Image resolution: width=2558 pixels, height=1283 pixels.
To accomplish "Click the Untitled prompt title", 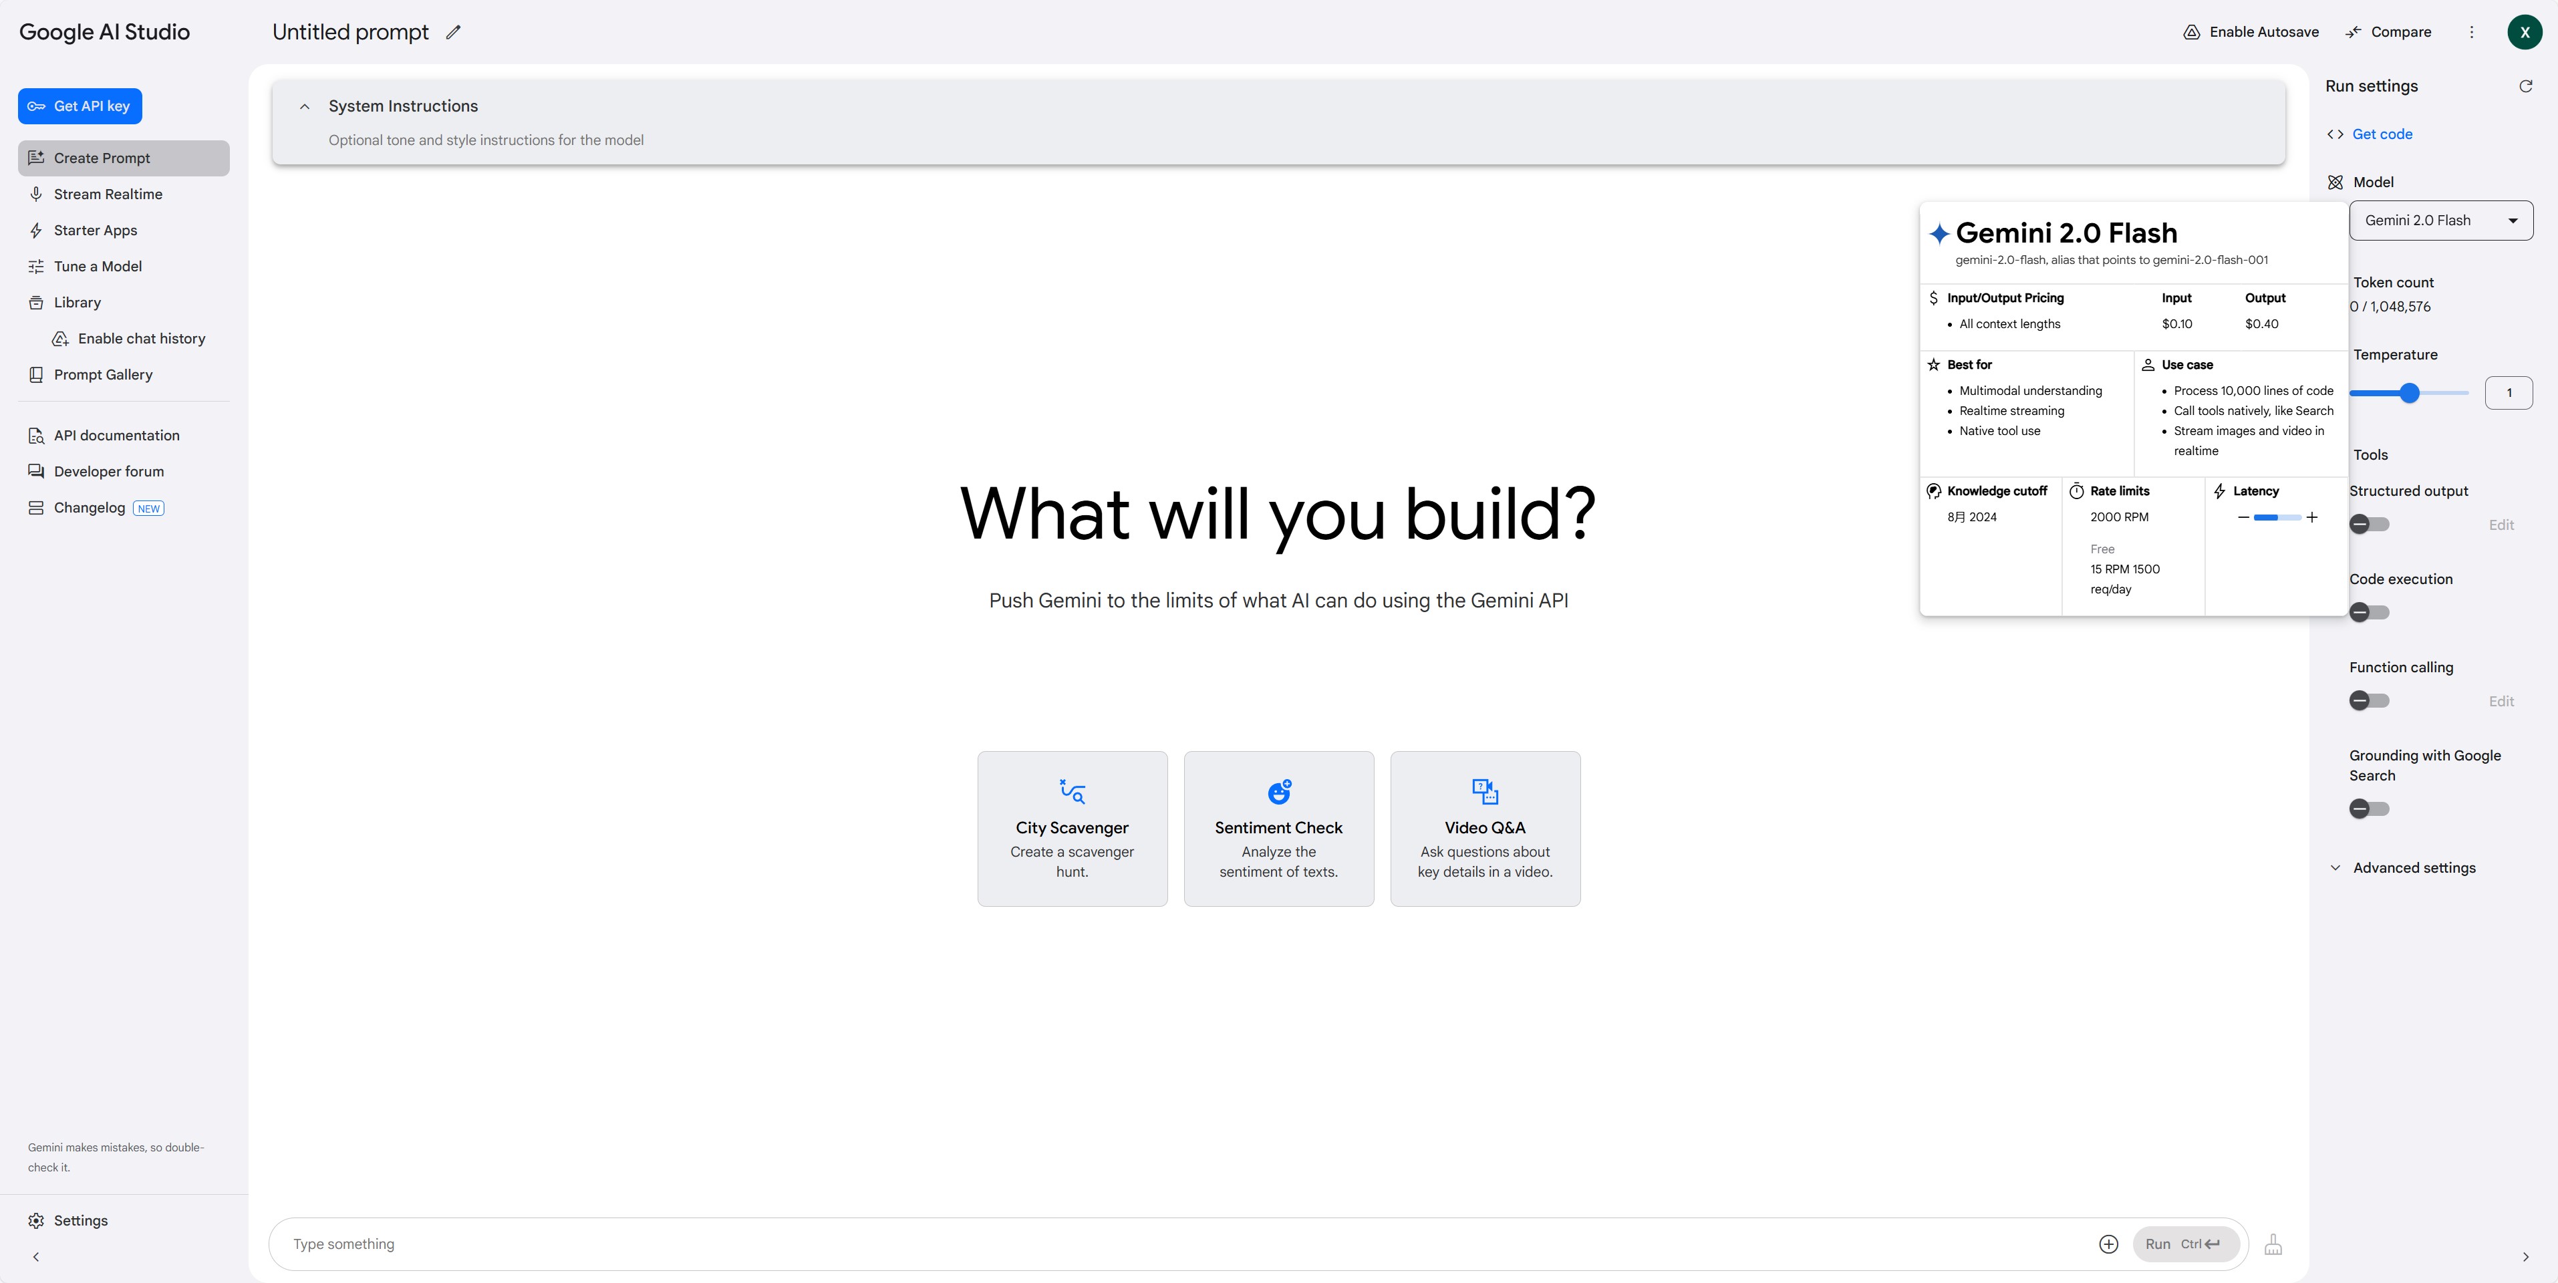I will (351, 32).
